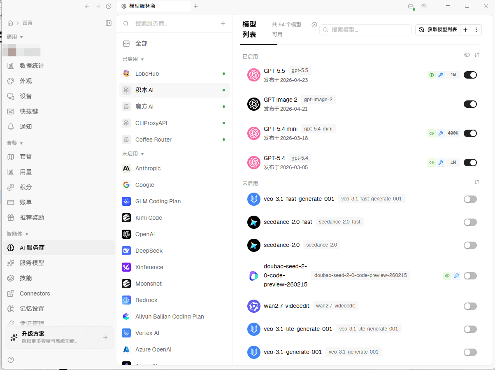Collapse the settings sidebar panel icon
This screenshot has height=370, width=495.
click(109, 23)
